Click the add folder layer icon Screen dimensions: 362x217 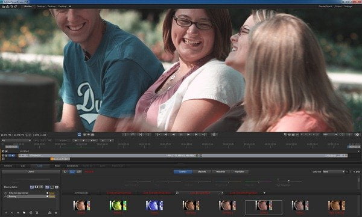[24, 213]
